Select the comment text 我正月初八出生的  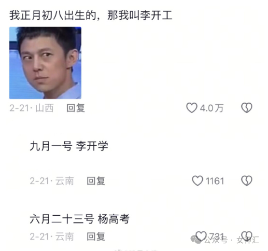click(x=52, y=16)
